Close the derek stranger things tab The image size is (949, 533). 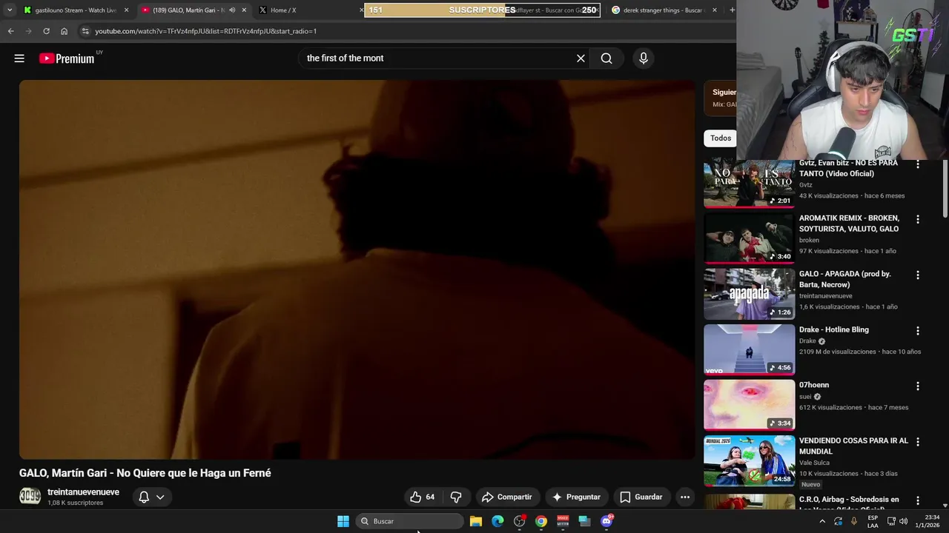pos(715,10)
